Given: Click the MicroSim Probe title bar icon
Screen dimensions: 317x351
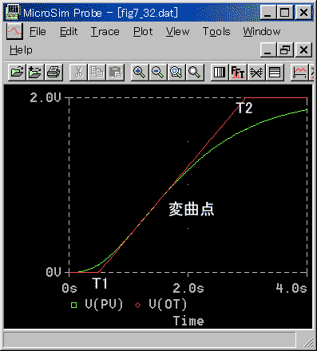Looking at the screenshot, I should [13, 12].
